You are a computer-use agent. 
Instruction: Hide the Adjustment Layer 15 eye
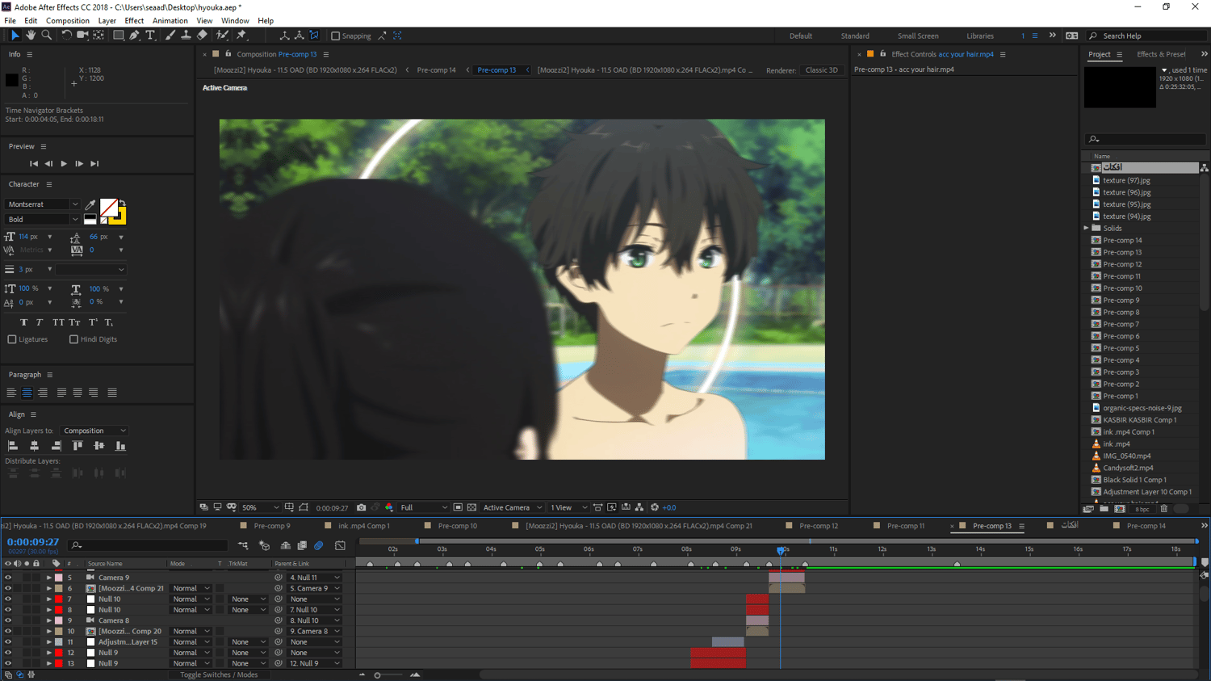click(x=8, y=642)
